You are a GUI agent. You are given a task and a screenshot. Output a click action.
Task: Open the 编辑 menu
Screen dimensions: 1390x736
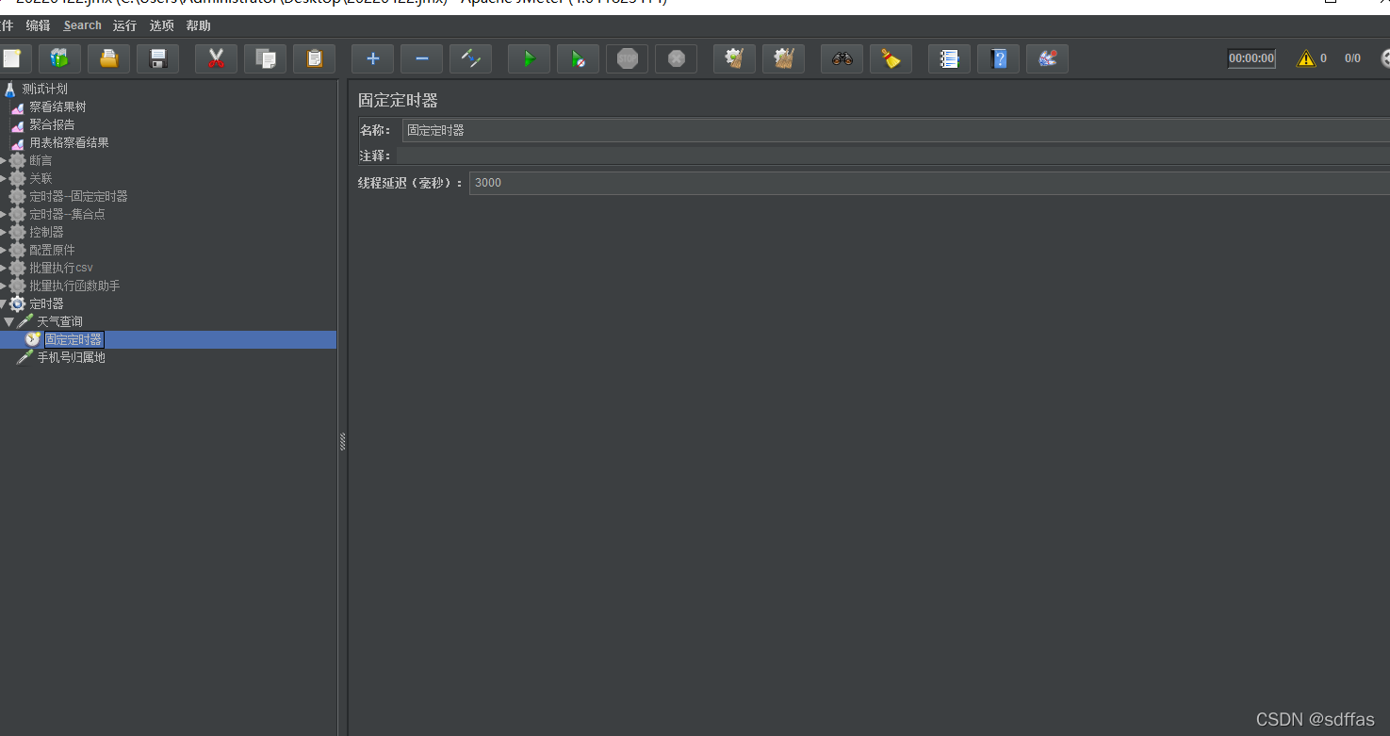(39, 25)
